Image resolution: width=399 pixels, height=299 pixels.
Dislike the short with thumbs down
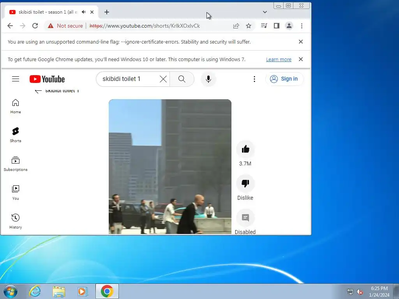(245, 183)
